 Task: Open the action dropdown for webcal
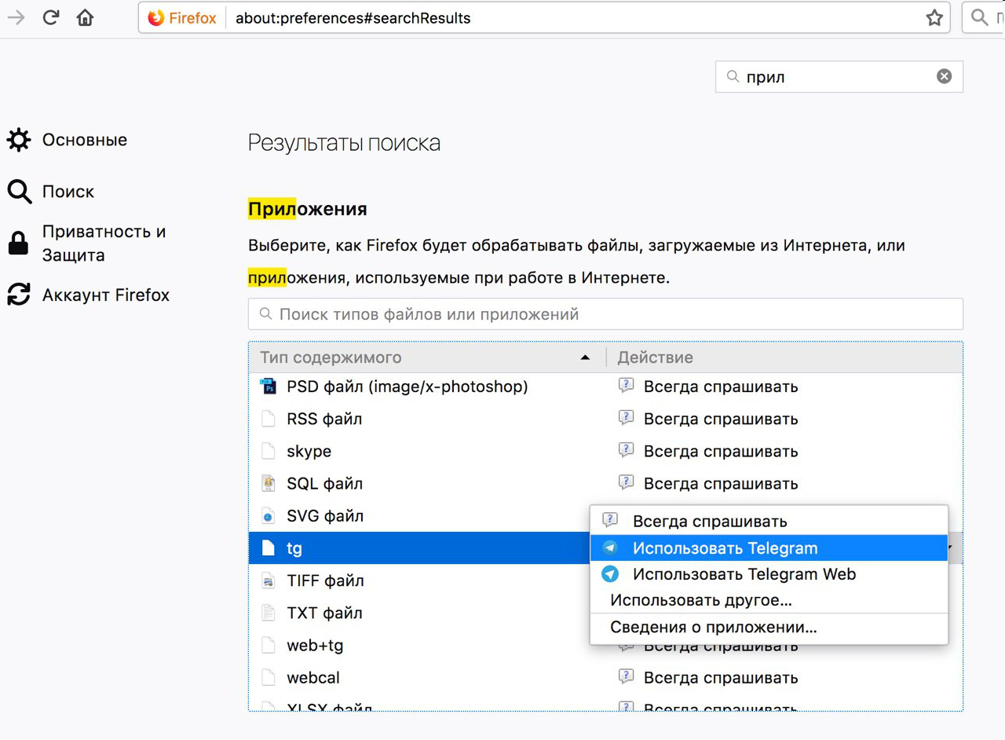click(785, 677)
